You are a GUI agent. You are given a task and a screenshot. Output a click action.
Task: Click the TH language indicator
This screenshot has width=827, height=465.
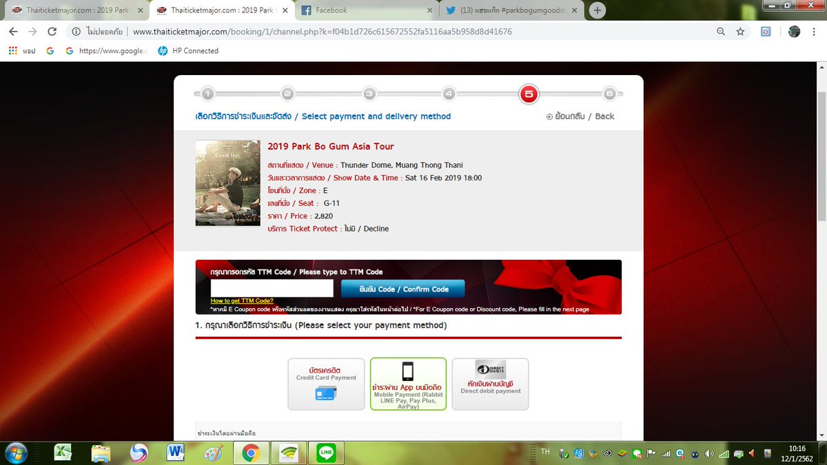[545, 452]
